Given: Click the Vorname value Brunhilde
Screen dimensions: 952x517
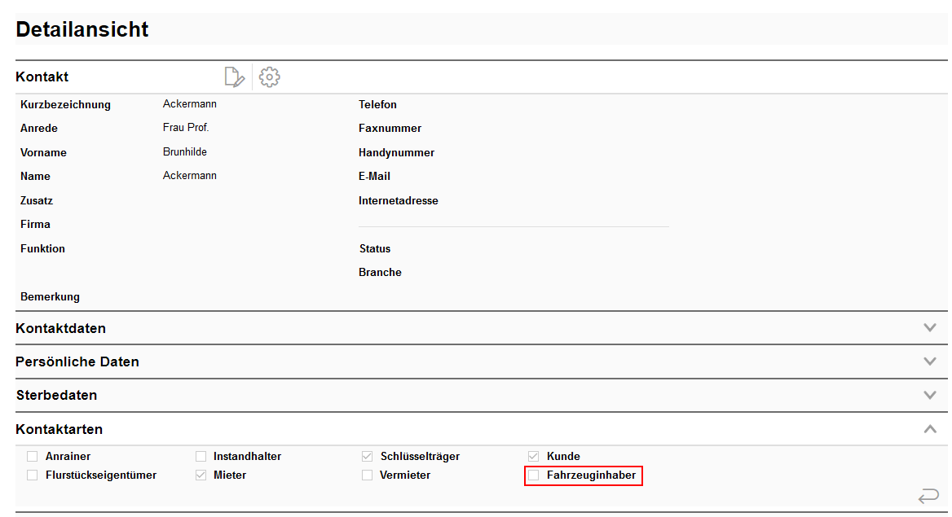Looking at the screenshot, I should click(185, 152).
